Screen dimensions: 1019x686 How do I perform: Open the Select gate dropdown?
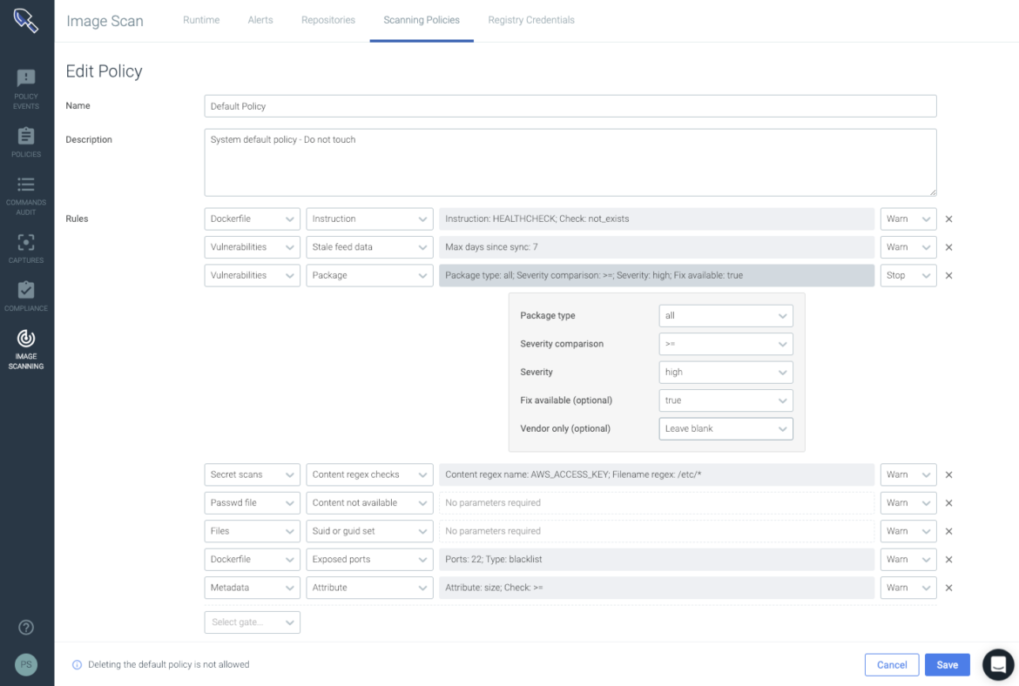[253, 622]
